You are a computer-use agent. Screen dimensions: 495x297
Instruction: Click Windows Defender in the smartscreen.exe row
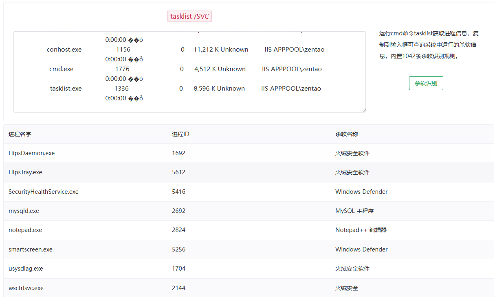coord(361,249)
